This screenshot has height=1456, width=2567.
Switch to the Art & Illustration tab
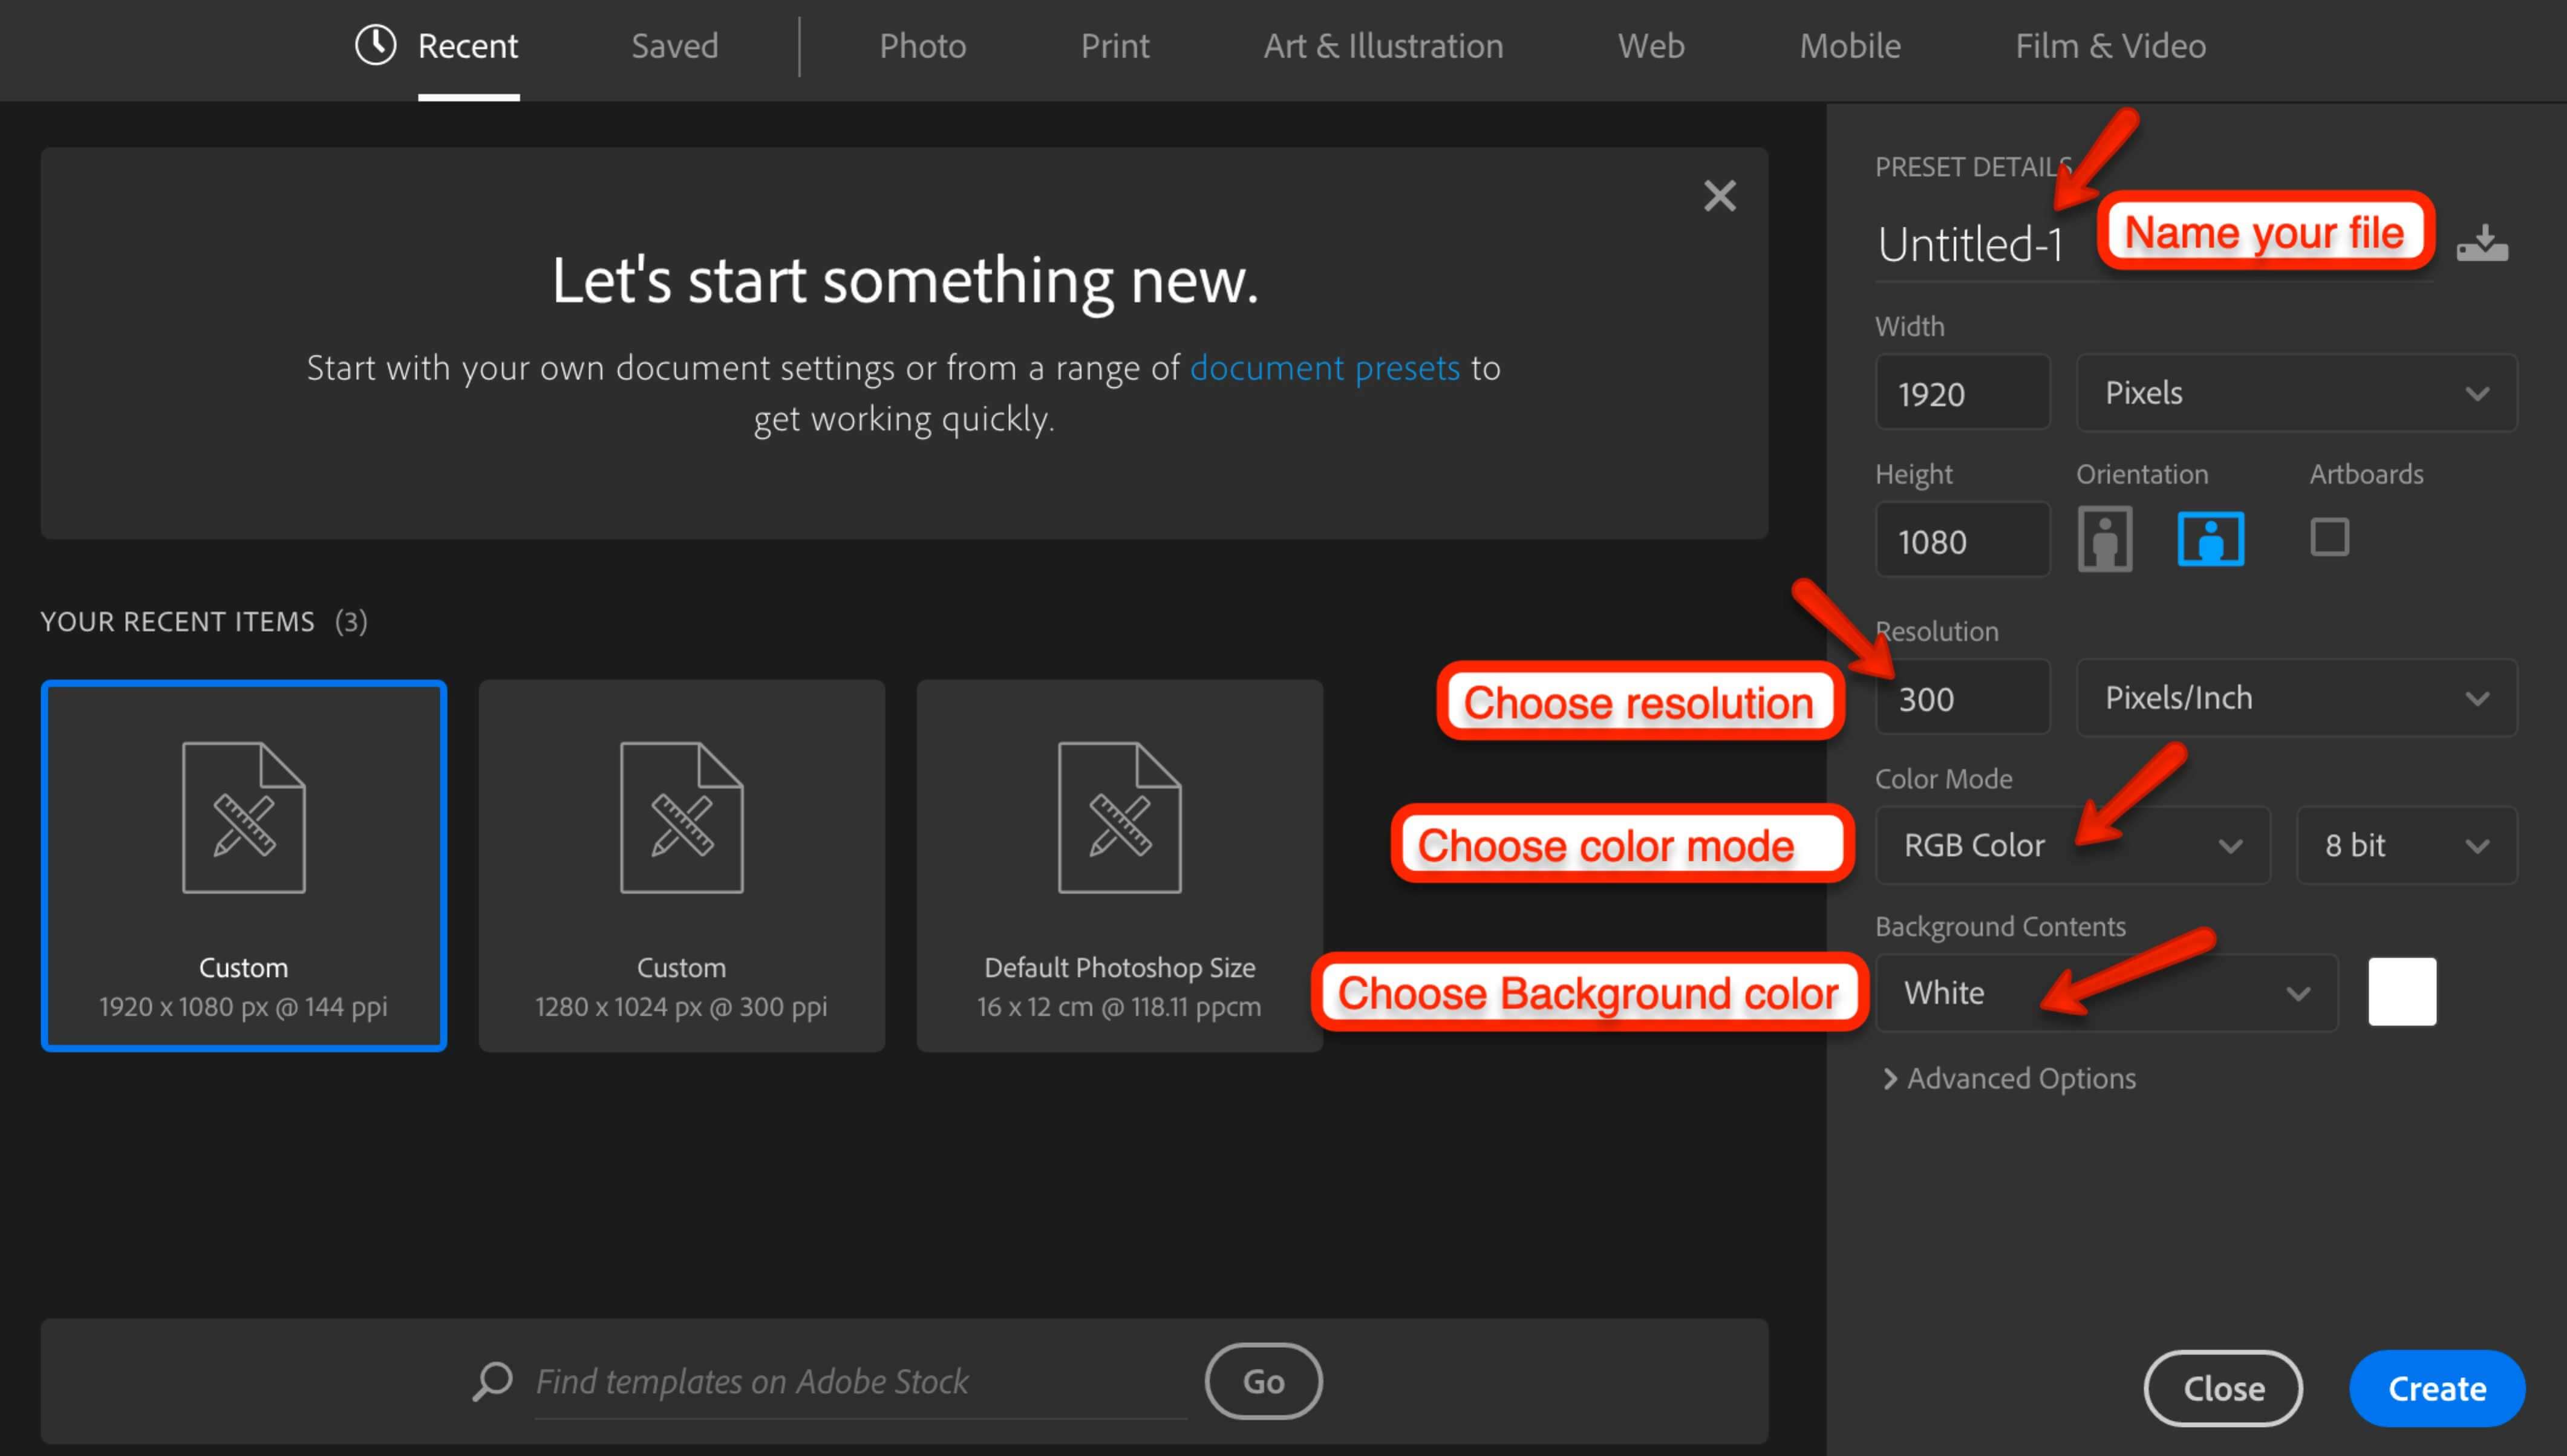coord(1383,46)
